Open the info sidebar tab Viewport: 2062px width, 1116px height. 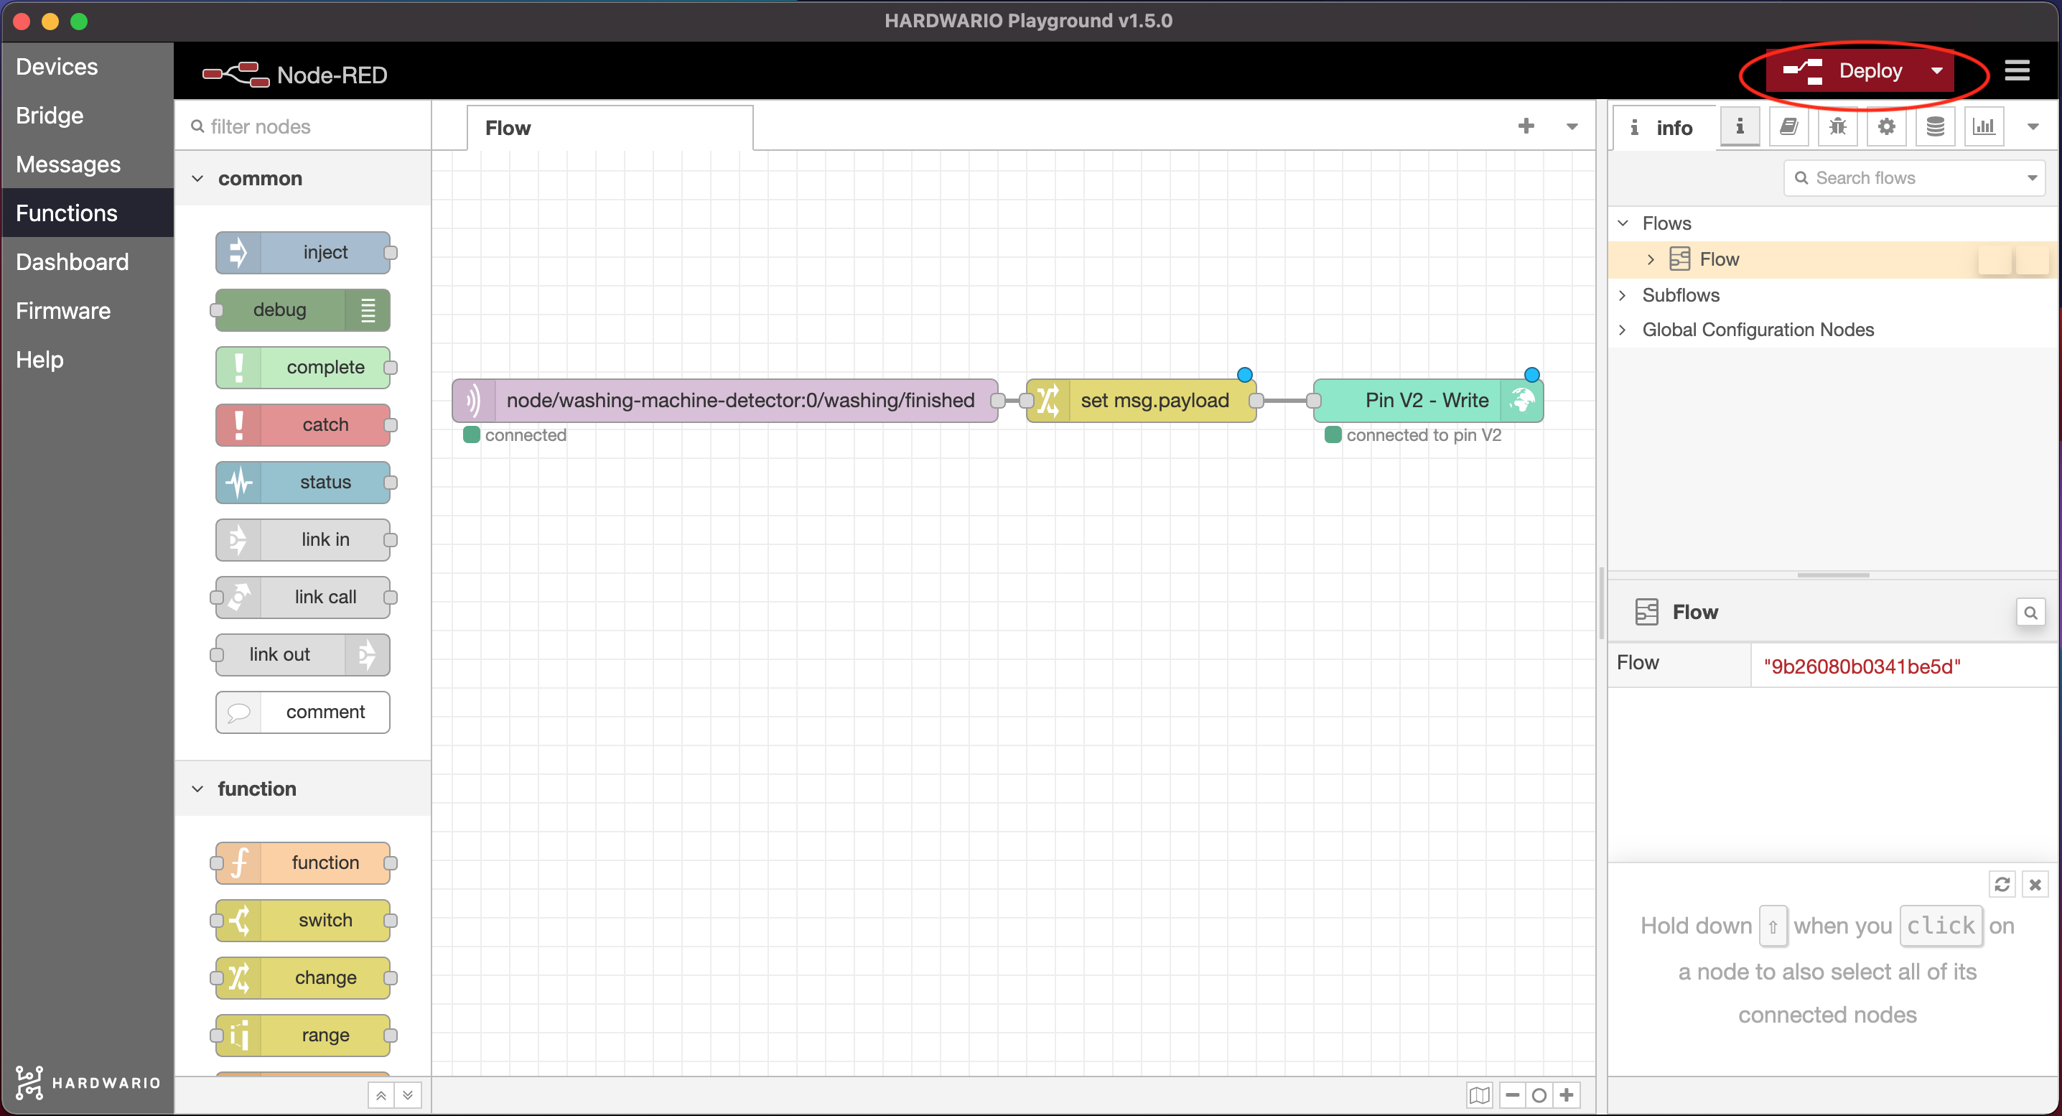[x=1664, y=128]
